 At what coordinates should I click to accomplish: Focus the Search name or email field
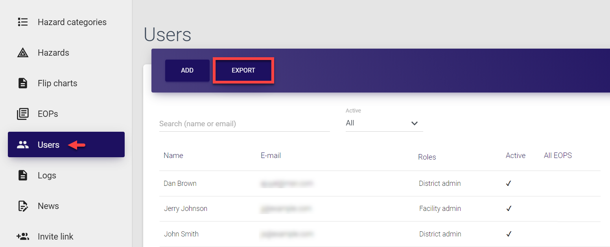(x=244, y=123)
